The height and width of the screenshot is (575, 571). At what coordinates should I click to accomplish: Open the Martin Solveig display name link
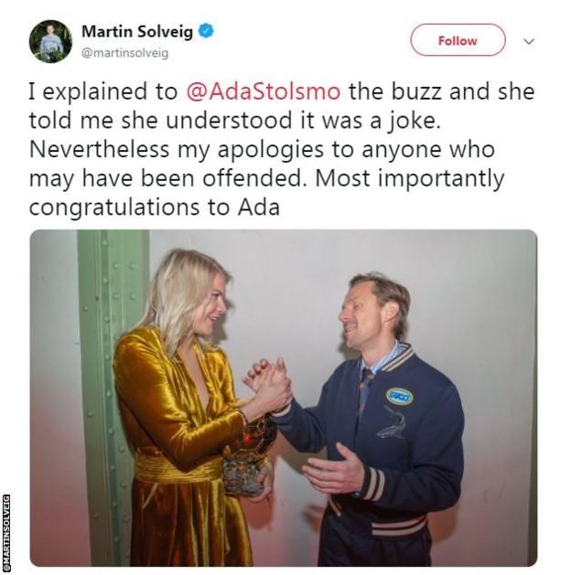click(x=137, y=31)
